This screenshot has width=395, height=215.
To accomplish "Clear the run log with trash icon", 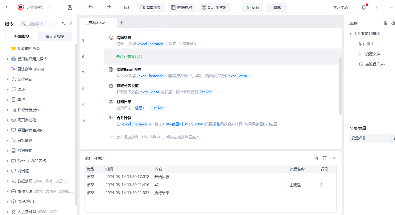I will (324, 158).
